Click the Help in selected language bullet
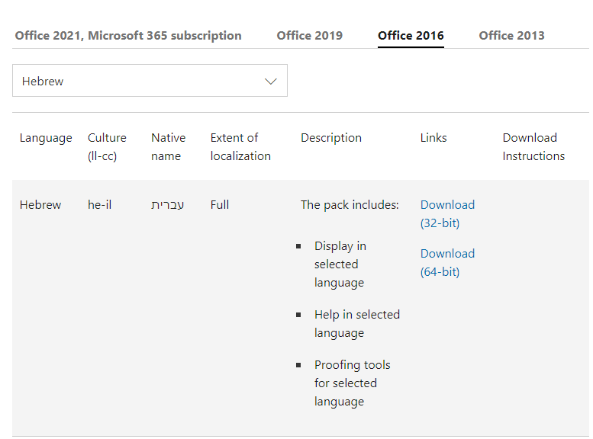This screenshot has height=439, width=593. point(356,323)
